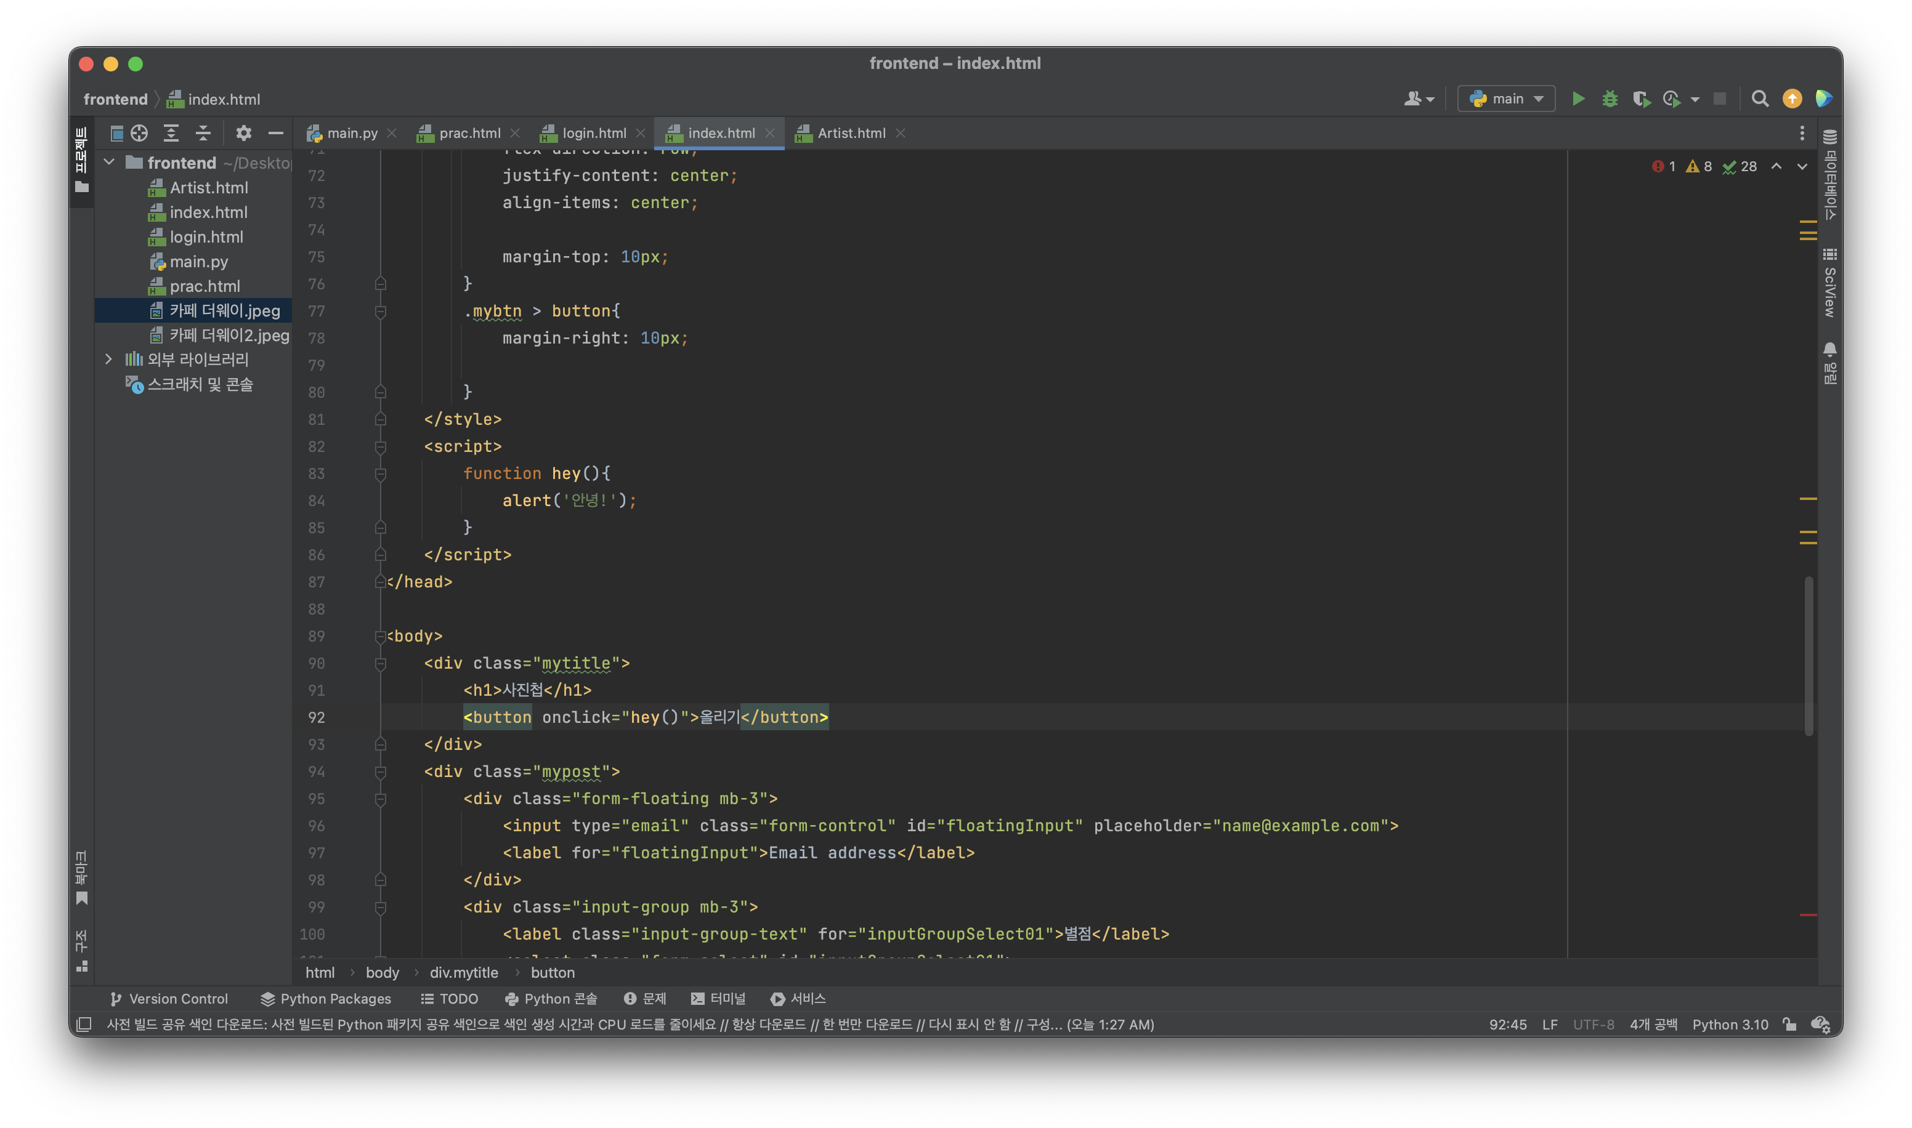Click the LF line separator in status bar
Screen dimensions: 1912x1128
click(1549, 1024)
